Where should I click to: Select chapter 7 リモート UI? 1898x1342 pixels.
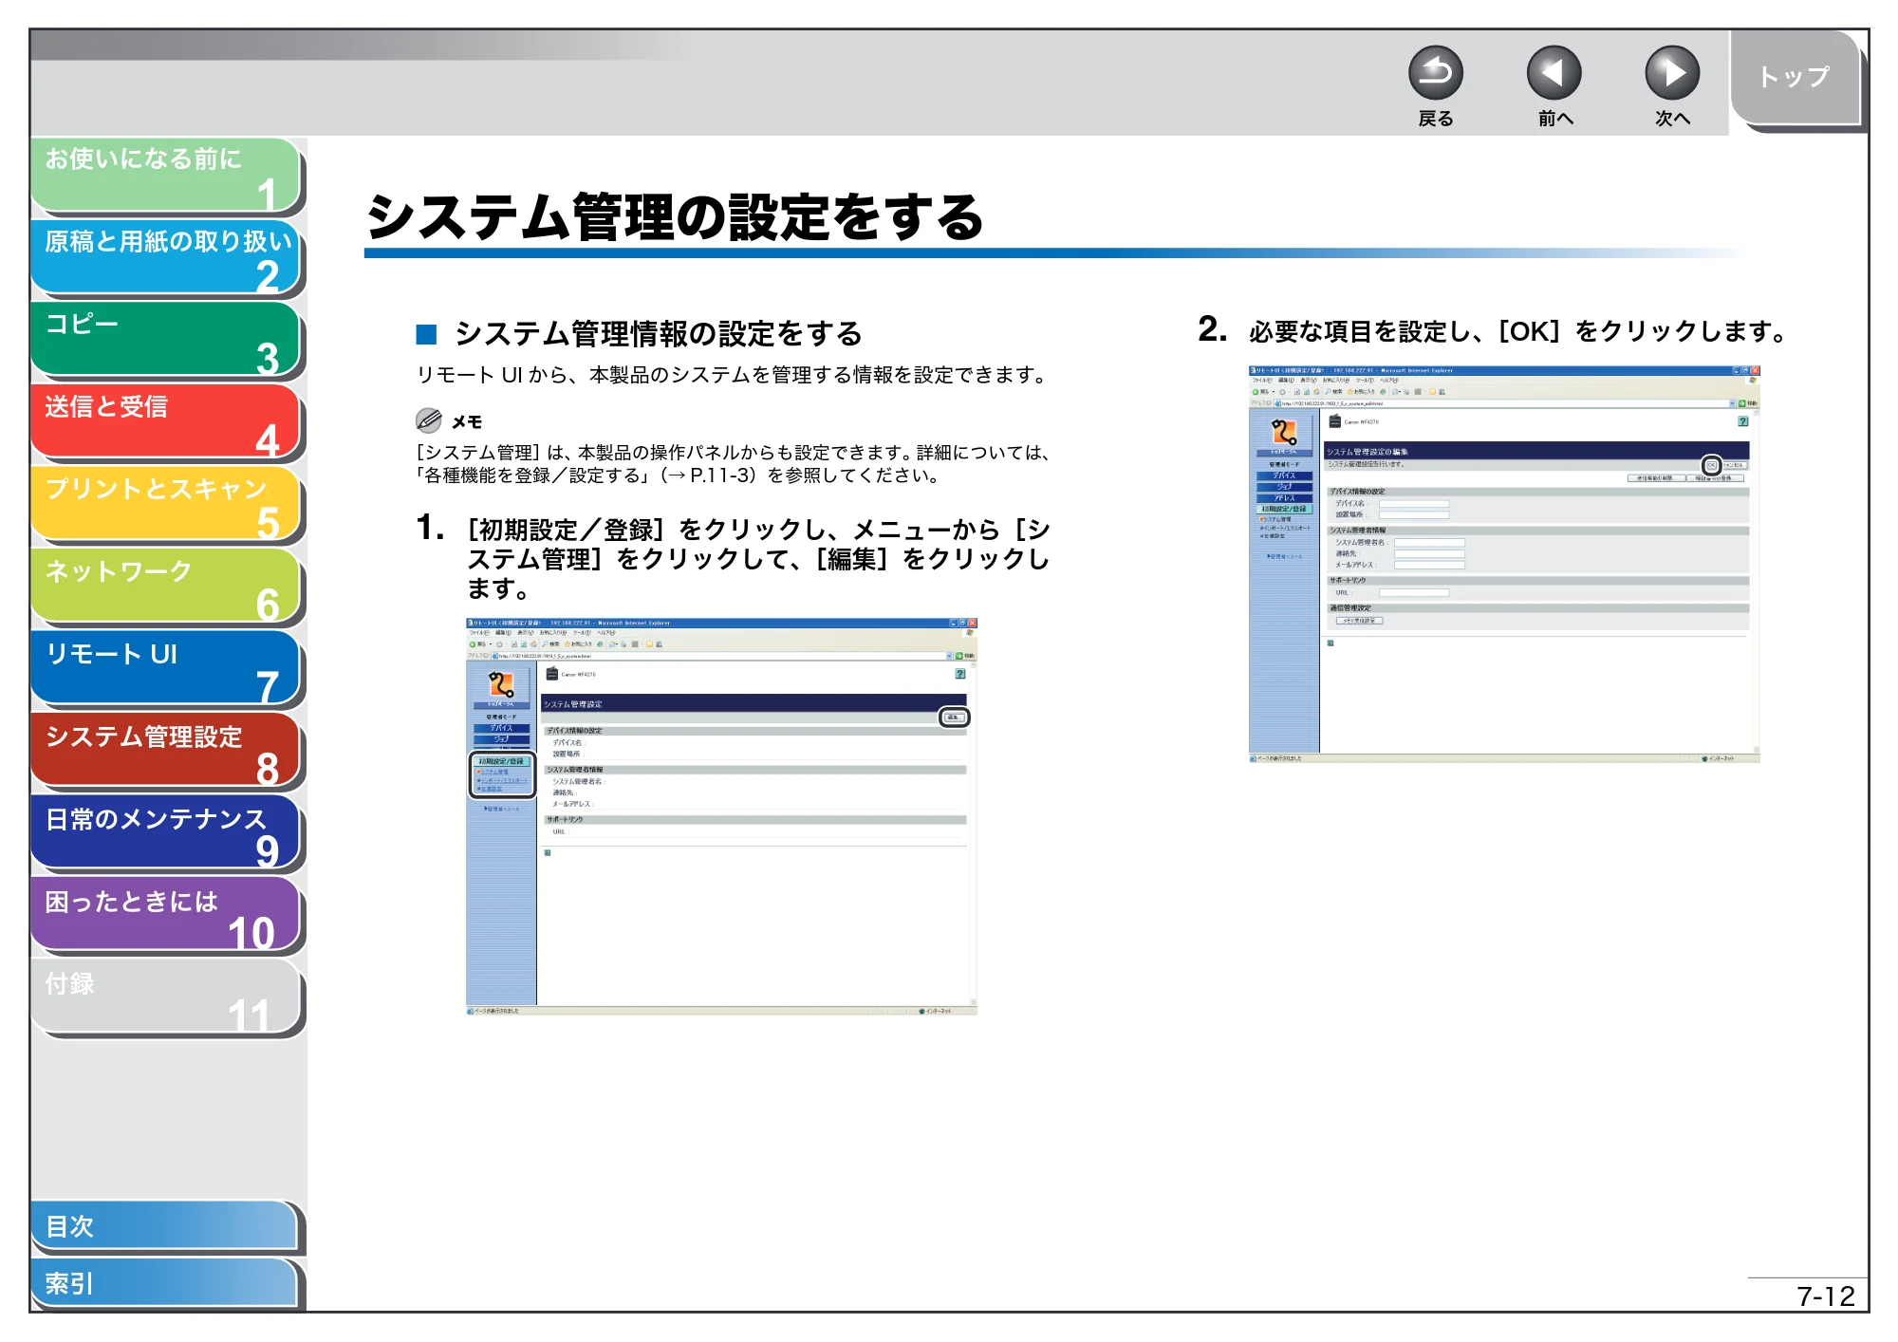[x=166, y=669]
